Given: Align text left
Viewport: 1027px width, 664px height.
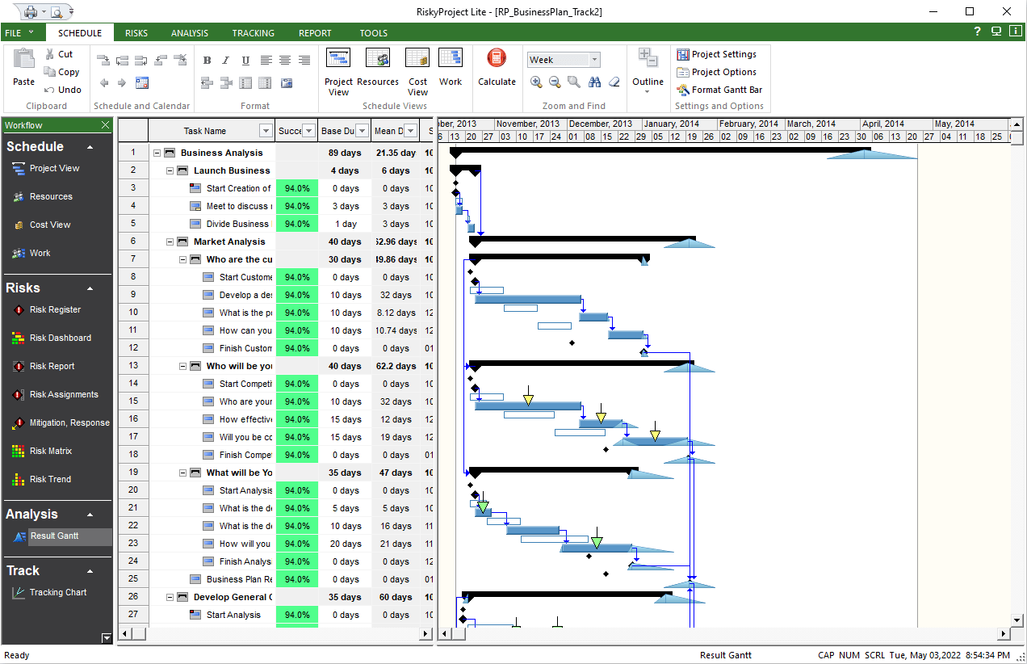Looking at the screenshot, I should pos(266,61).
